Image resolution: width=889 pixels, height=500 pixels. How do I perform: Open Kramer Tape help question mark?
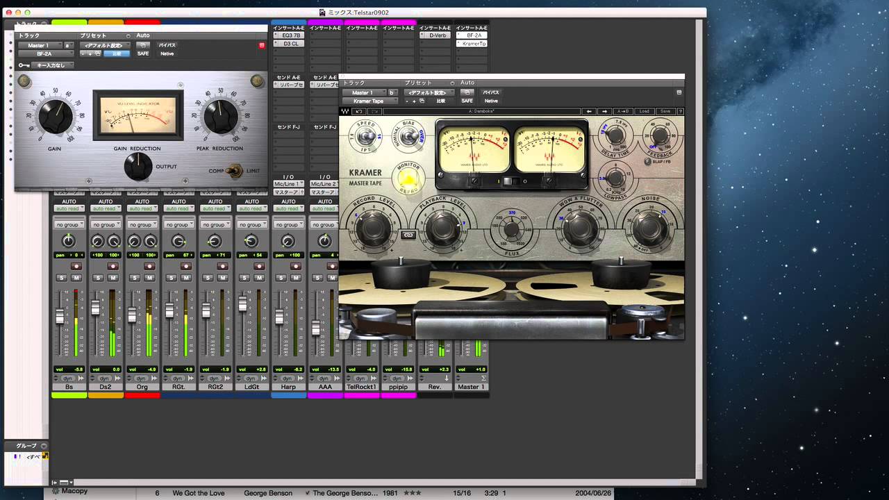pyautogui.click(x=680, y=111)
